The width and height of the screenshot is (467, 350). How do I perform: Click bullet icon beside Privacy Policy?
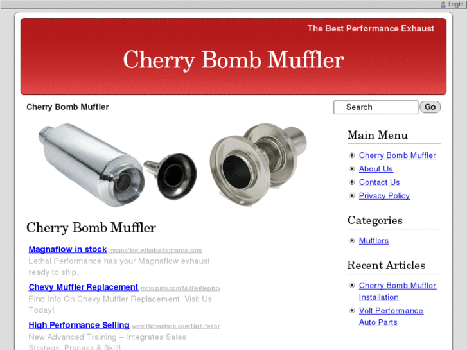[x=352, y=196]
